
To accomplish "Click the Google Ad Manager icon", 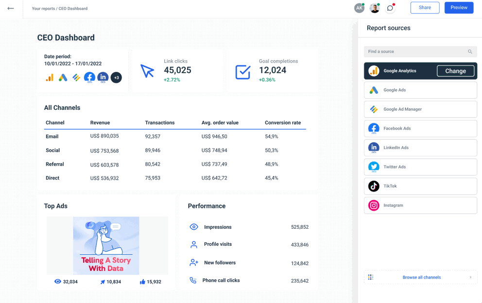I will [374, 109].
